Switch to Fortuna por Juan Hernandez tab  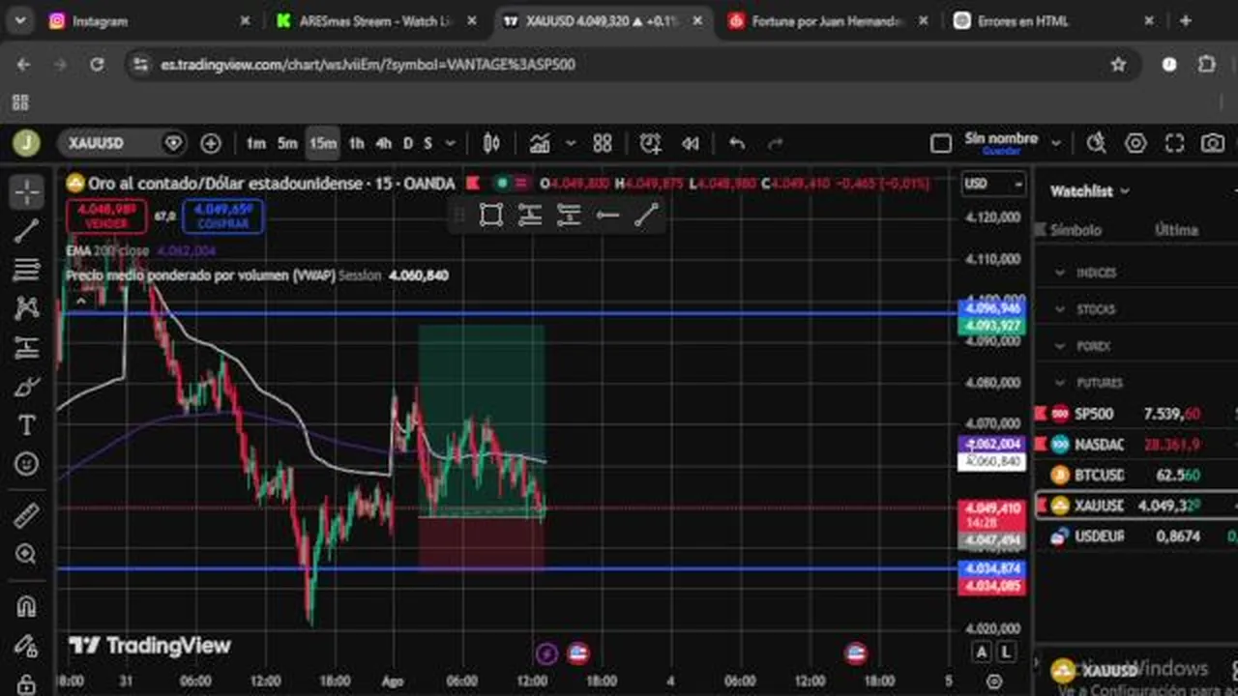(829, 20)
